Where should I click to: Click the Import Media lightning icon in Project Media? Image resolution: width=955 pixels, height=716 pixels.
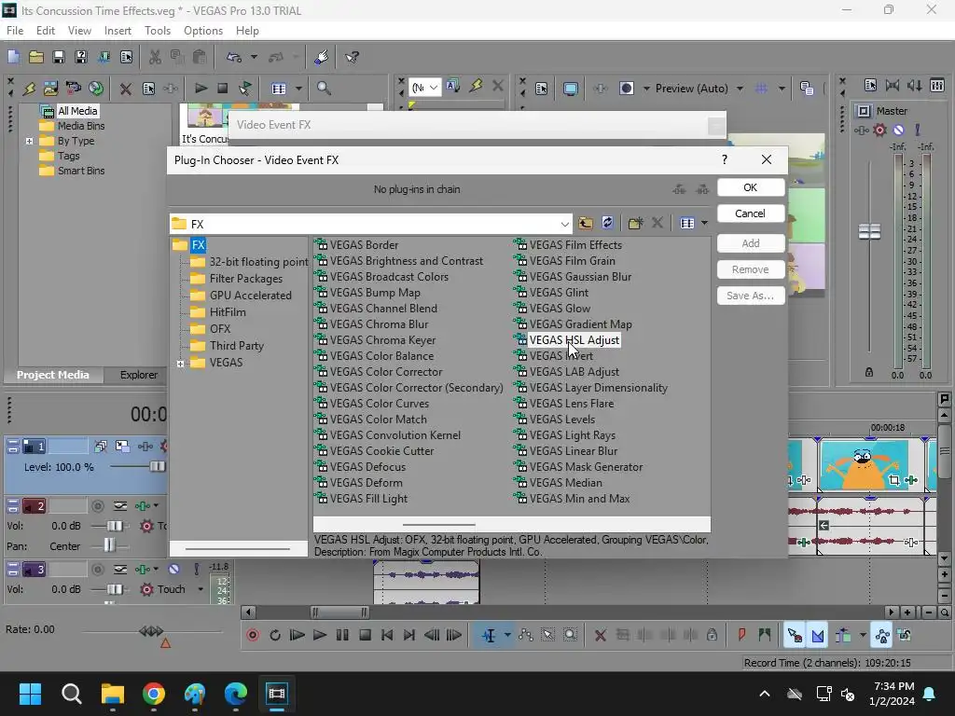coord(29,89)
